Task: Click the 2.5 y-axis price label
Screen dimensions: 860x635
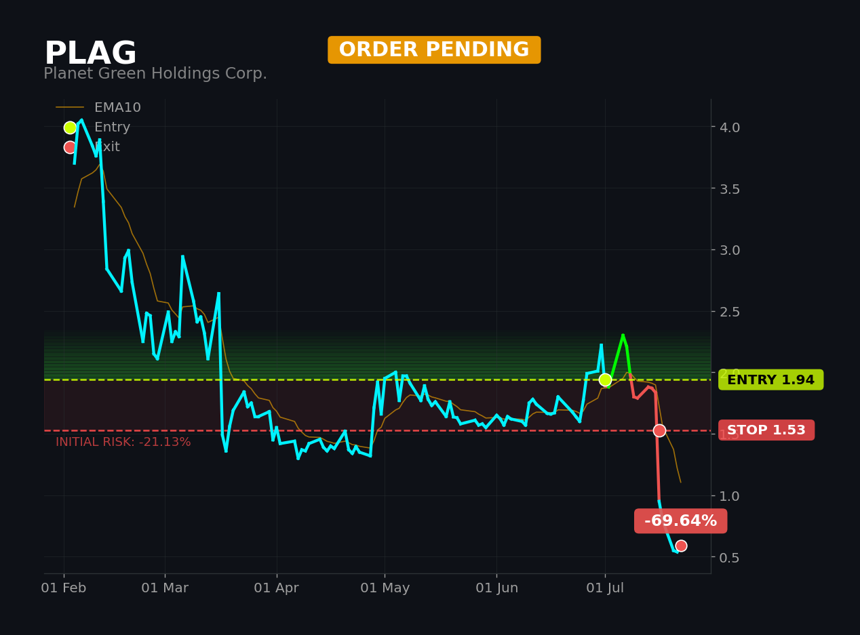Action: pyautogui.click(x=729, y=312)
